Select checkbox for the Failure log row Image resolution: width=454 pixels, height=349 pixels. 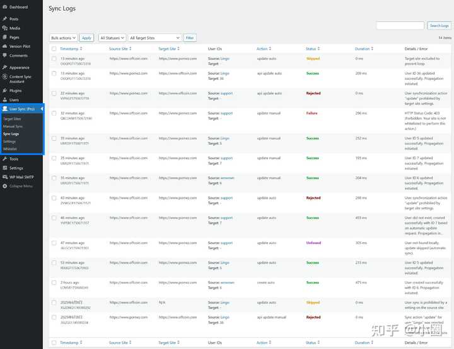(x=54, y=113)
